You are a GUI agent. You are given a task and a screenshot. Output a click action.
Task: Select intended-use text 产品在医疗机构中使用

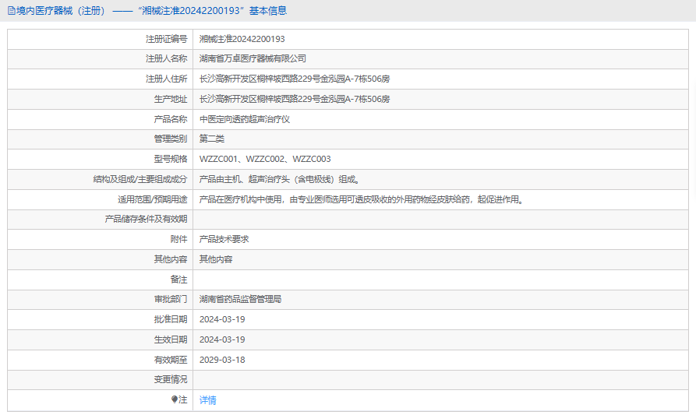240,199
